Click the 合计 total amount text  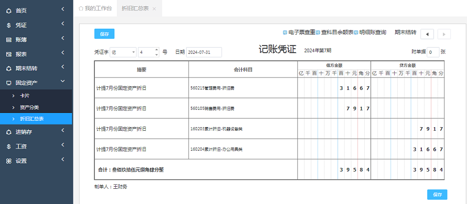pyautogui.click(x=131, y=170)
